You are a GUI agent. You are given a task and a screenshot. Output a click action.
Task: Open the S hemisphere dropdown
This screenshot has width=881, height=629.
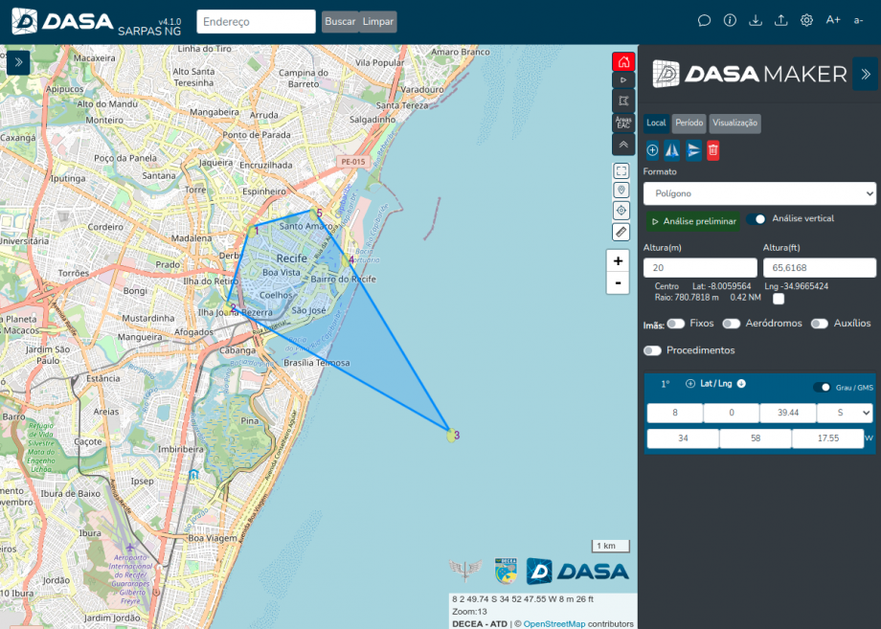click(x=845, y=413)
